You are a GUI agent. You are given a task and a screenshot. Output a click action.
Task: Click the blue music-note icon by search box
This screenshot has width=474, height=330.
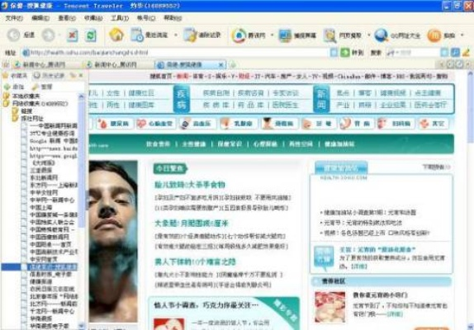point(455,53)
